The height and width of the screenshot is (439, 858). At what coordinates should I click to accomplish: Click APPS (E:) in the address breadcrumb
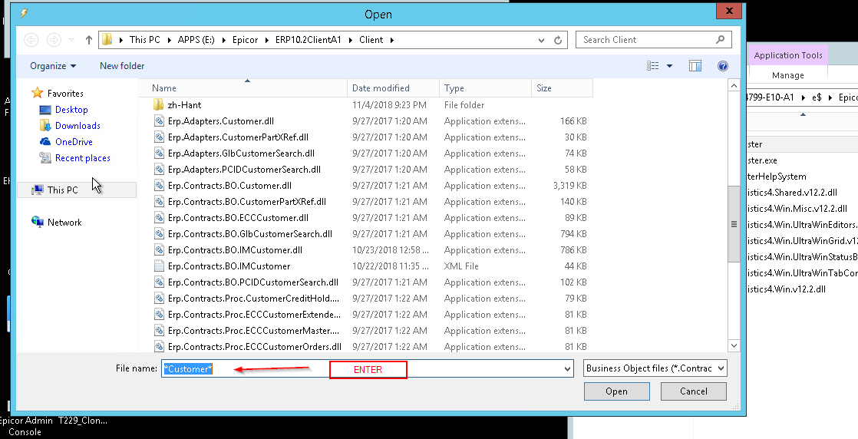(196, 40)
